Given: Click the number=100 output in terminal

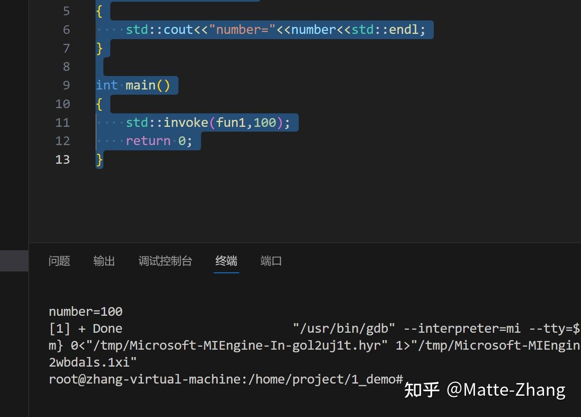Looking at the screenshot, I should [x=85, y=311].
